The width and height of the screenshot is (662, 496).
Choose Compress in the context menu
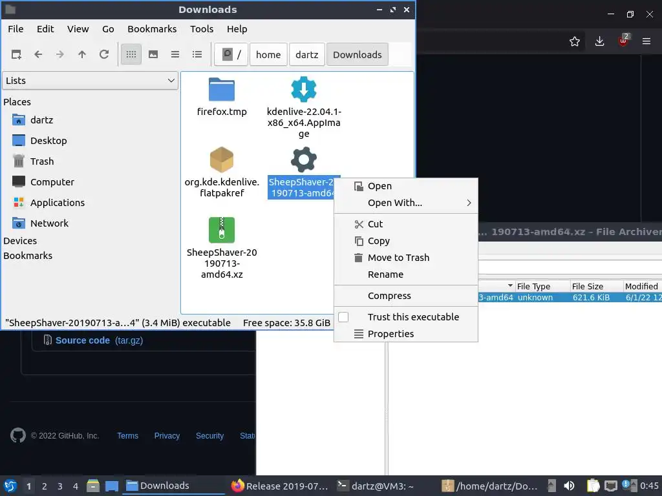[406, 296]
